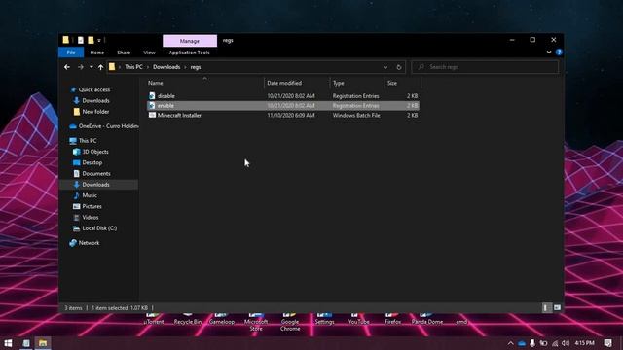Click the microphone tray icon

(532, 343)
